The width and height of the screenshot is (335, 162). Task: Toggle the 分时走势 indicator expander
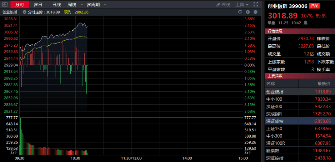click(25, 12)
